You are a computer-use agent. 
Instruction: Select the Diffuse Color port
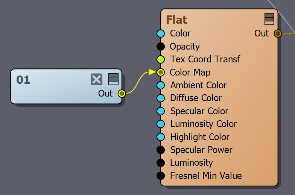[161, 98]
